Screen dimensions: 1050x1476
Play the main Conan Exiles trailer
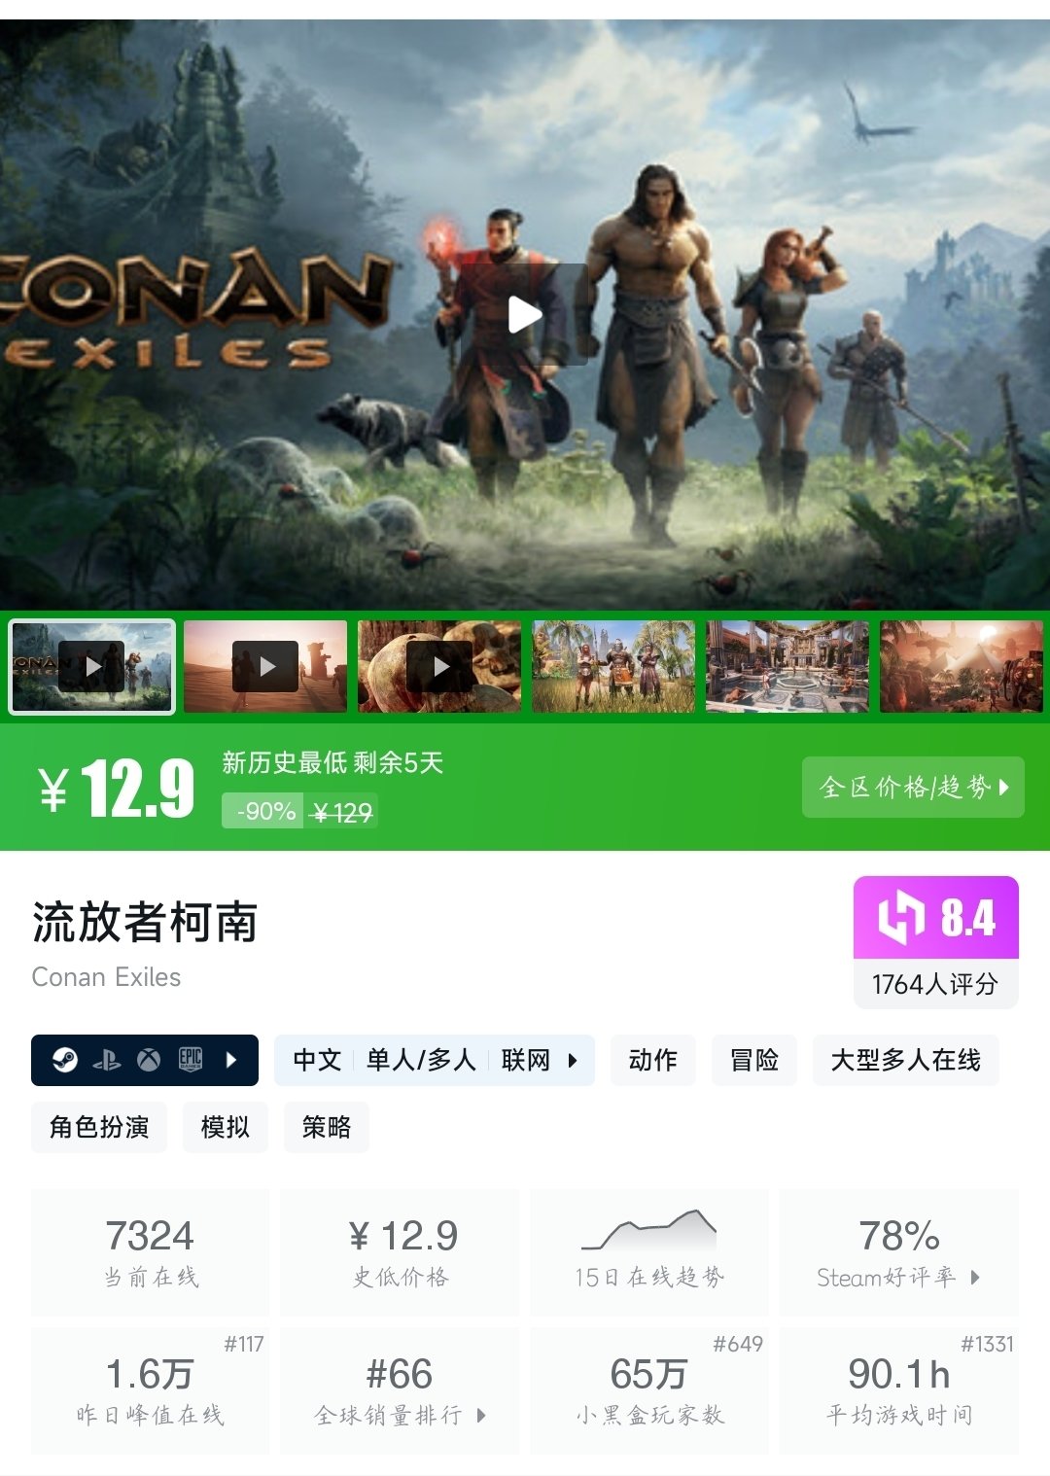[525, 314]
